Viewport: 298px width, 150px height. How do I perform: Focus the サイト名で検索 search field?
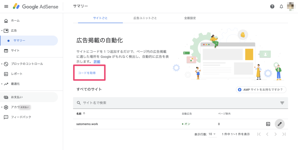point(180,103)
